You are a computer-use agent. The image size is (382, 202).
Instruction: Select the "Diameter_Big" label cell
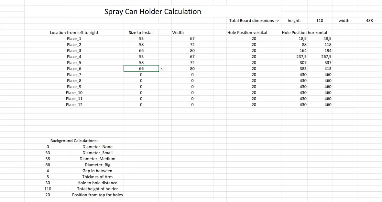(97, 165)
